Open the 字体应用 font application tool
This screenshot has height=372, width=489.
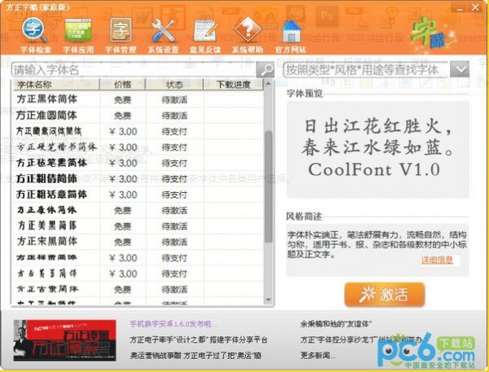(78, 35)
